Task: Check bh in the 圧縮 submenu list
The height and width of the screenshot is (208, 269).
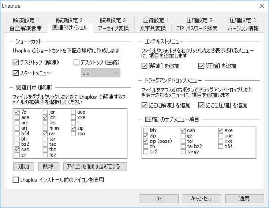Action: pos(146,146)
